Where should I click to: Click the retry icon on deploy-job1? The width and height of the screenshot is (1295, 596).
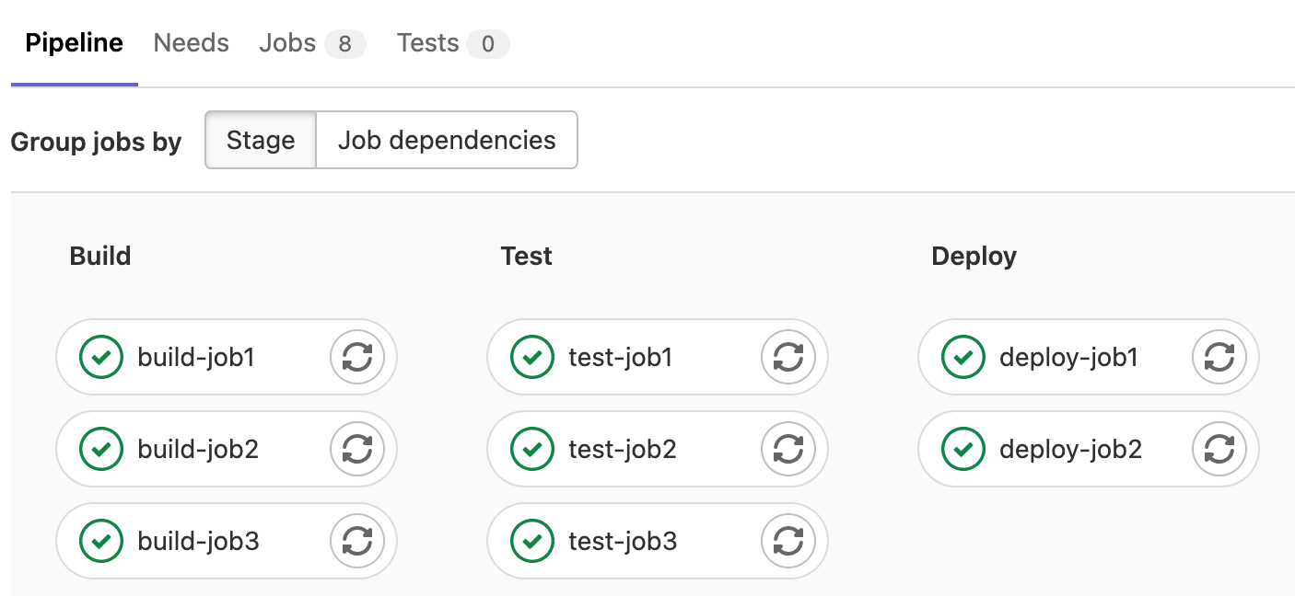point(1219,357)
